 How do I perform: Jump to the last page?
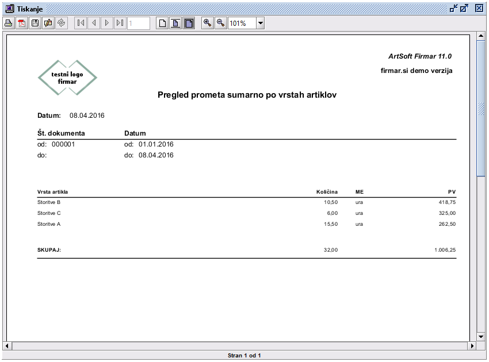pyautogui.click(x=120, y=23)
